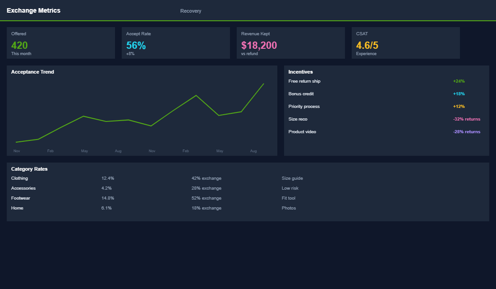Open the Revenue Kept card

[291, 43]
